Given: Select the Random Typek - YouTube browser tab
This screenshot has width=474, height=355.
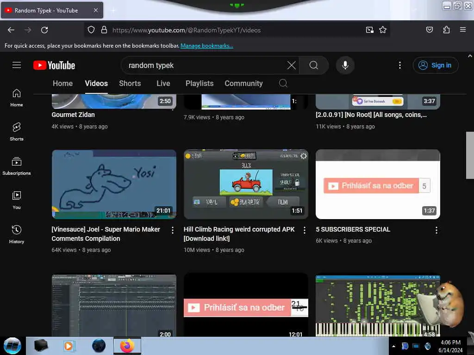Looking at the screenshot, I should tap(52, 10).
